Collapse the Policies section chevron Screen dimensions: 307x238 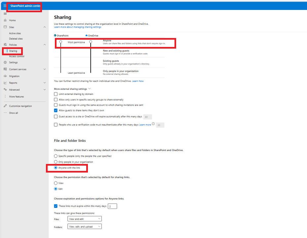click(45, 45)
